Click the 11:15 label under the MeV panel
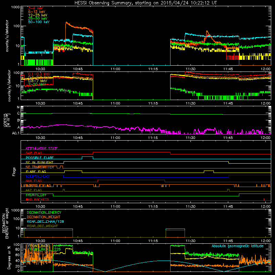275x275 pixels. coord(153,103)
